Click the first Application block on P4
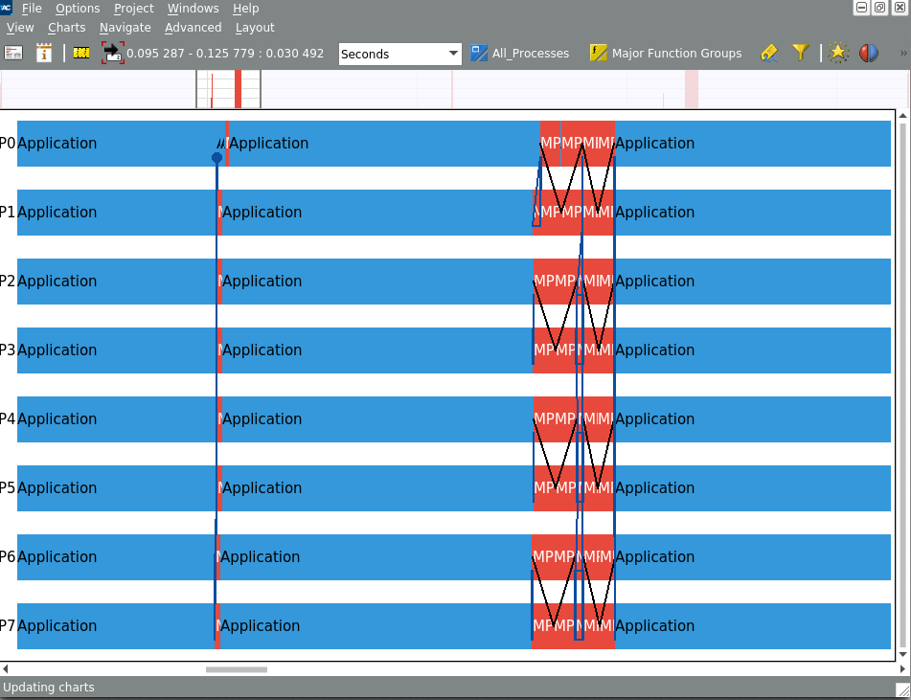This screenshot has height=700, width=911. tap(117, 419)
